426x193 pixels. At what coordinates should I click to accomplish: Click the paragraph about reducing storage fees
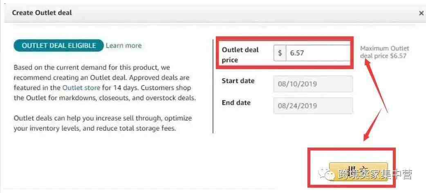click(103, 123)
